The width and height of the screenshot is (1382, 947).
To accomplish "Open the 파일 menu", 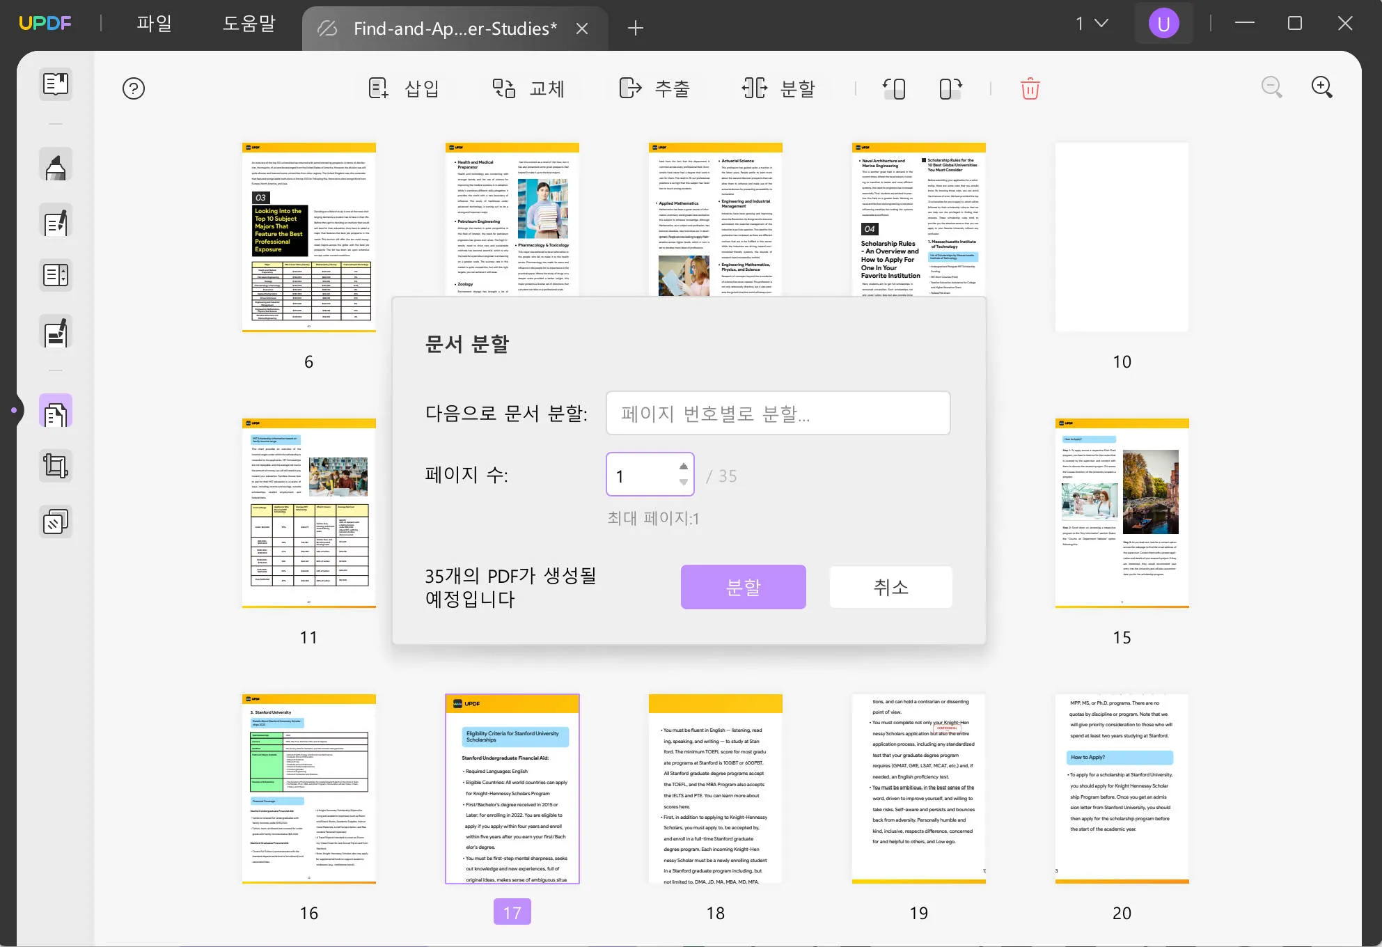I will click(x=155, y=24).
